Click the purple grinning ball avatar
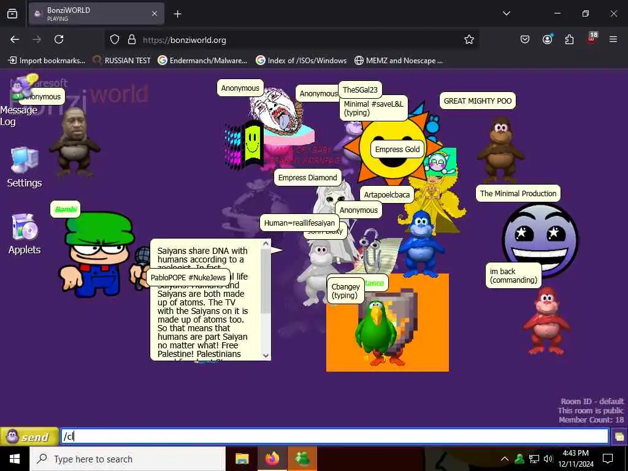This screenshot has width=628, height=471. click(x=540, y=239)
